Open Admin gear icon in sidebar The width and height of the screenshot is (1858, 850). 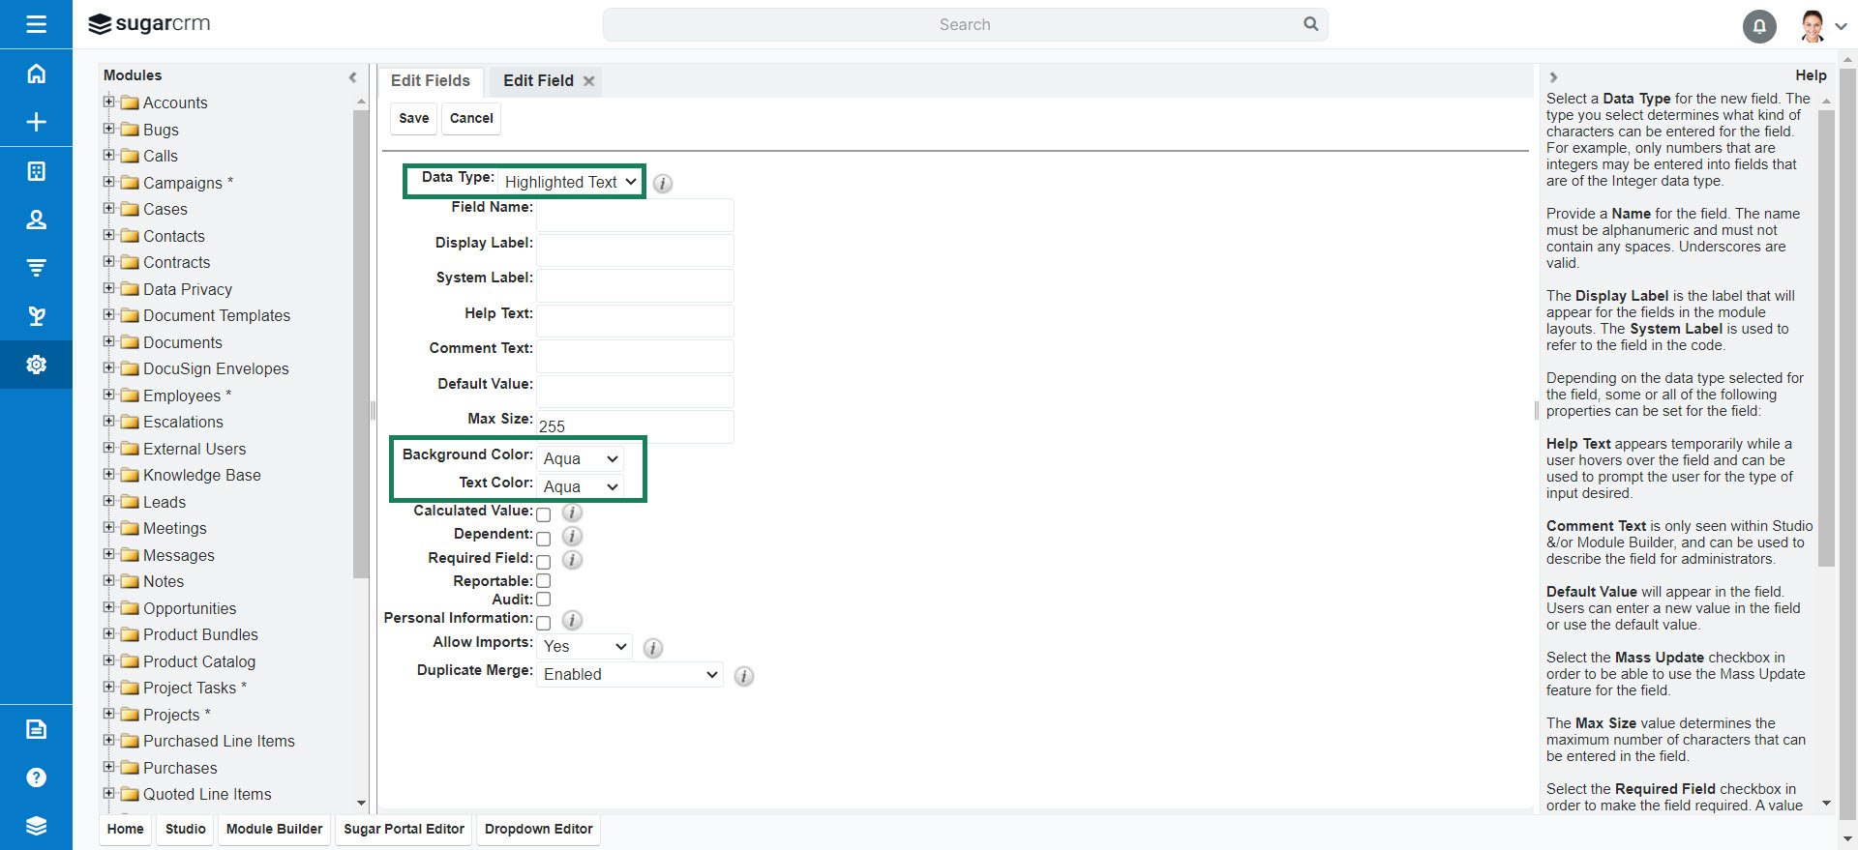pyautogui.click(x=36, y=365)
